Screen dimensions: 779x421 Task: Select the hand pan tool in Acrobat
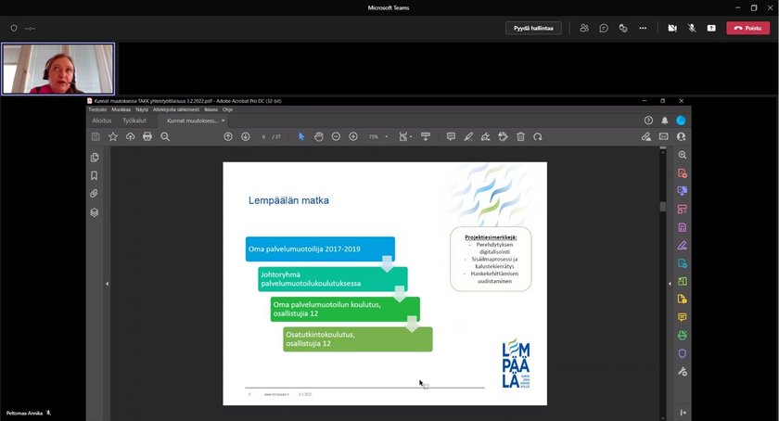point(318,136)
